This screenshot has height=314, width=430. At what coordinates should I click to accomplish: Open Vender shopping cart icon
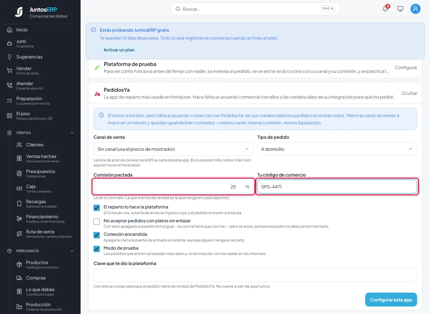[x=9, y=70]
